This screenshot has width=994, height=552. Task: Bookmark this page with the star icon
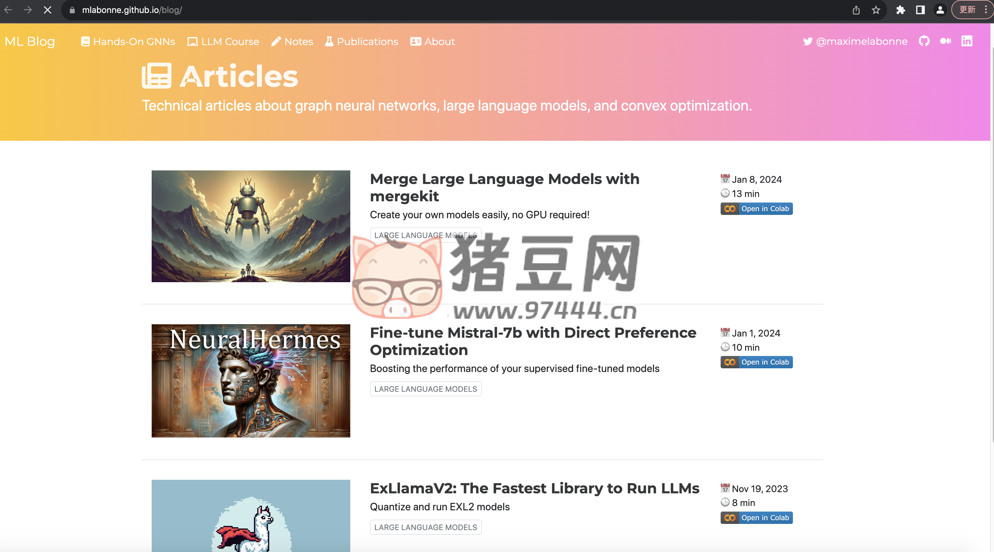tap(876, 10)
